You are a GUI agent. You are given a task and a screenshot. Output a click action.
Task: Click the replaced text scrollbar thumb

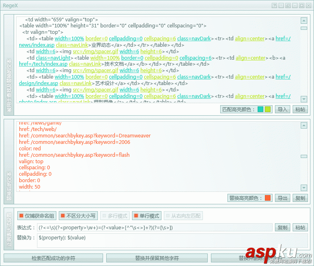304,156
